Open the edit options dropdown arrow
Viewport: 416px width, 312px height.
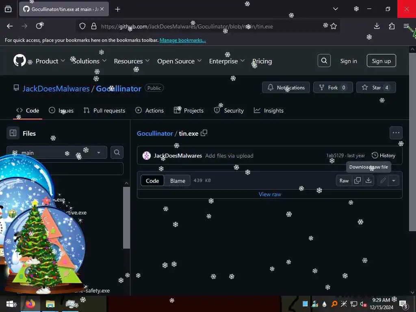tap(394, 180)
